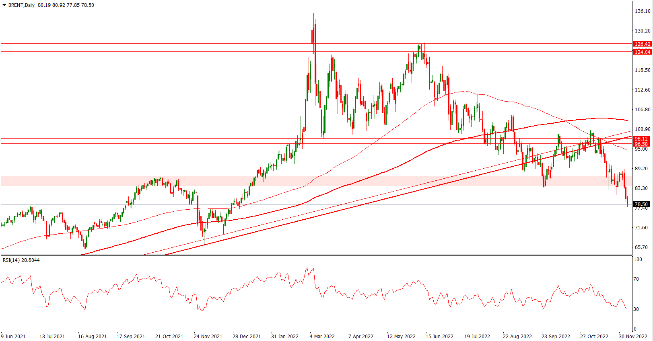Click the 24 Nov 2021 date label
The height and width of the screenshot is (341, 653).
coord(208,336)
